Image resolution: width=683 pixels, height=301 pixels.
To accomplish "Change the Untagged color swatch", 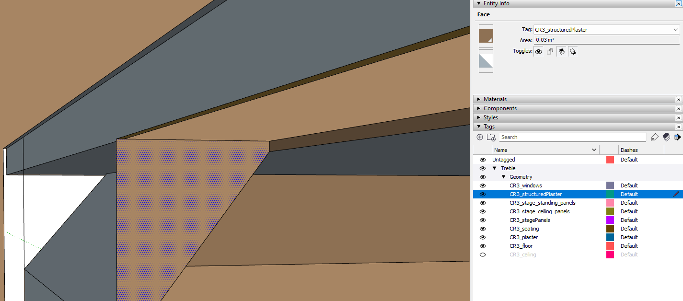I will (610, 160).
